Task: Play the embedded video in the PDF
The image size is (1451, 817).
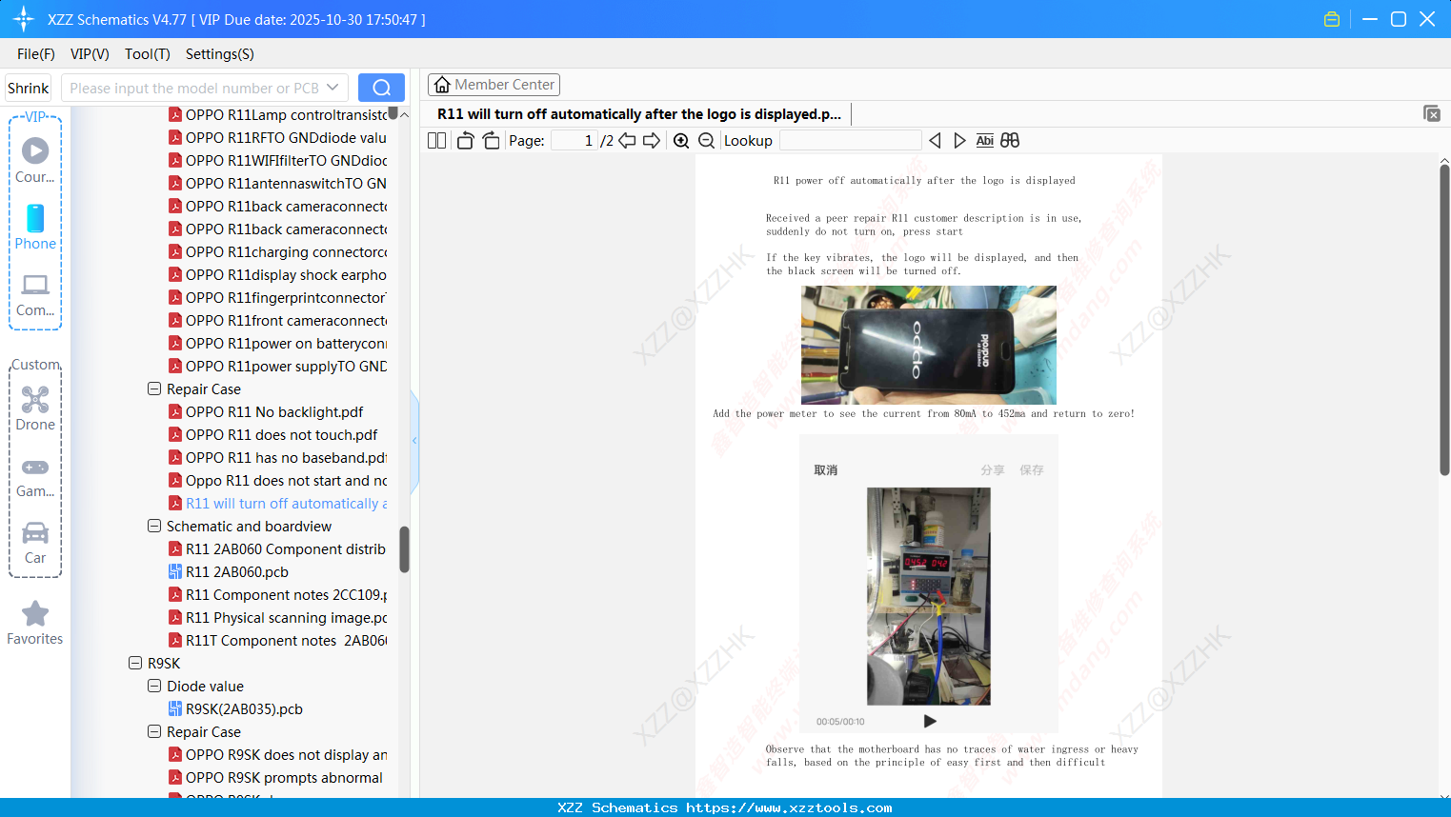Action: [x=930, y=721]
